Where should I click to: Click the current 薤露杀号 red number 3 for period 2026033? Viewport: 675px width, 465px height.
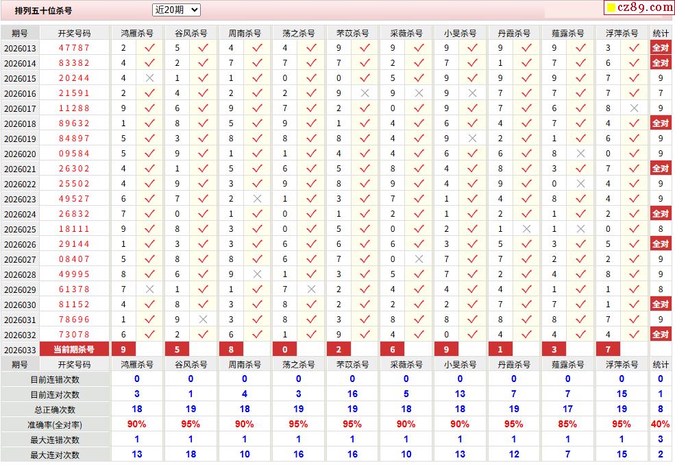(x=554, y=350)
